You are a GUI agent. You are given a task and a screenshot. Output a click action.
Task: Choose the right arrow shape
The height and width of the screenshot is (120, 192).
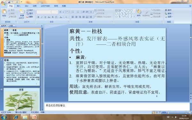[128, 13]
